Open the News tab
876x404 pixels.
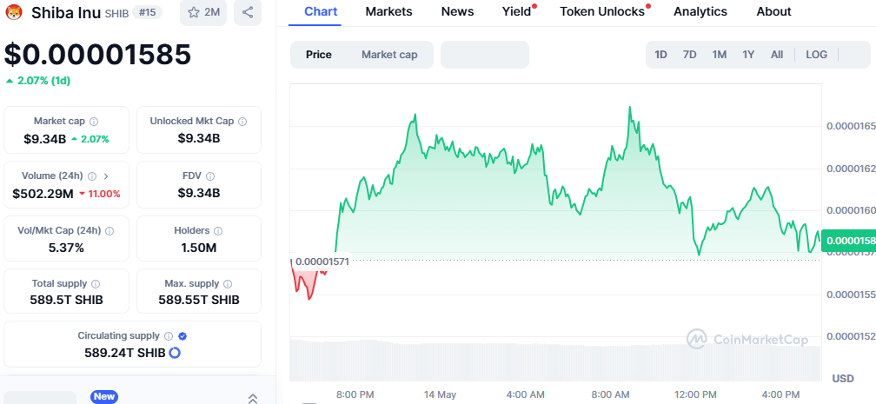[457, 11]
